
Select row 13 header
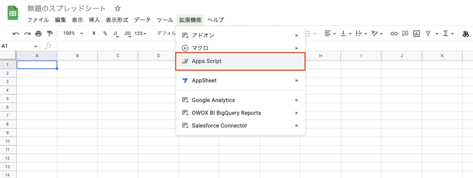pos(8,166)
